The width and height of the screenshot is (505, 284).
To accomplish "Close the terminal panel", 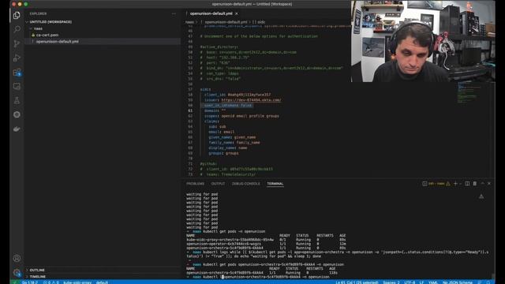I will [x=489, y=184].
